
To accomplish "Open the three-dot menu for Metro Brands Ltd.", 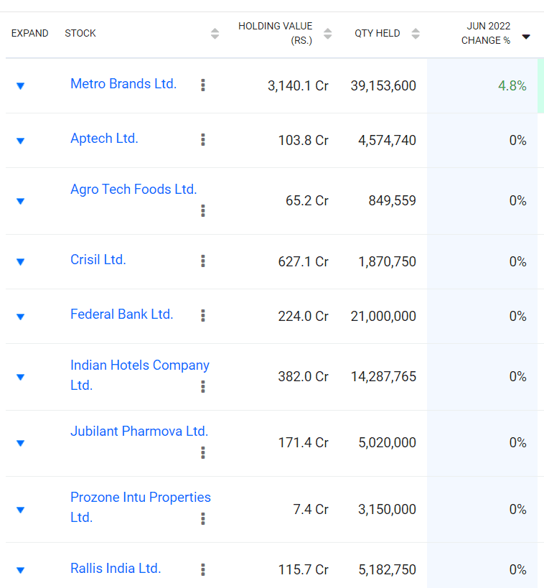I will point(203,85).
